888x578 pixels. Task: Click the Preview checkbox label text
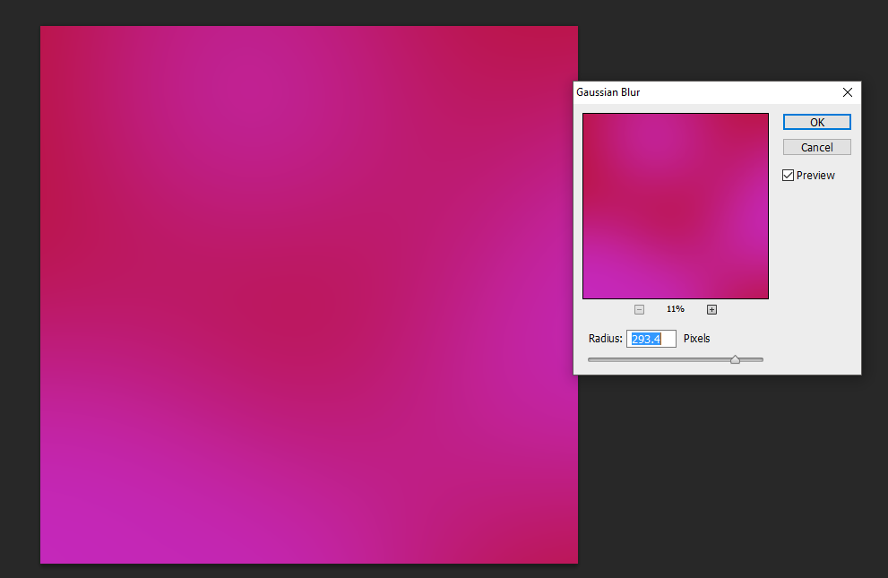[815, 176]
